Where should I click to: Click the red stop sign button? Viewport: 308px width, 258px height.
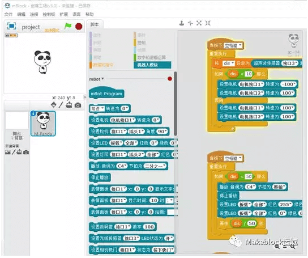pos(79,26)
